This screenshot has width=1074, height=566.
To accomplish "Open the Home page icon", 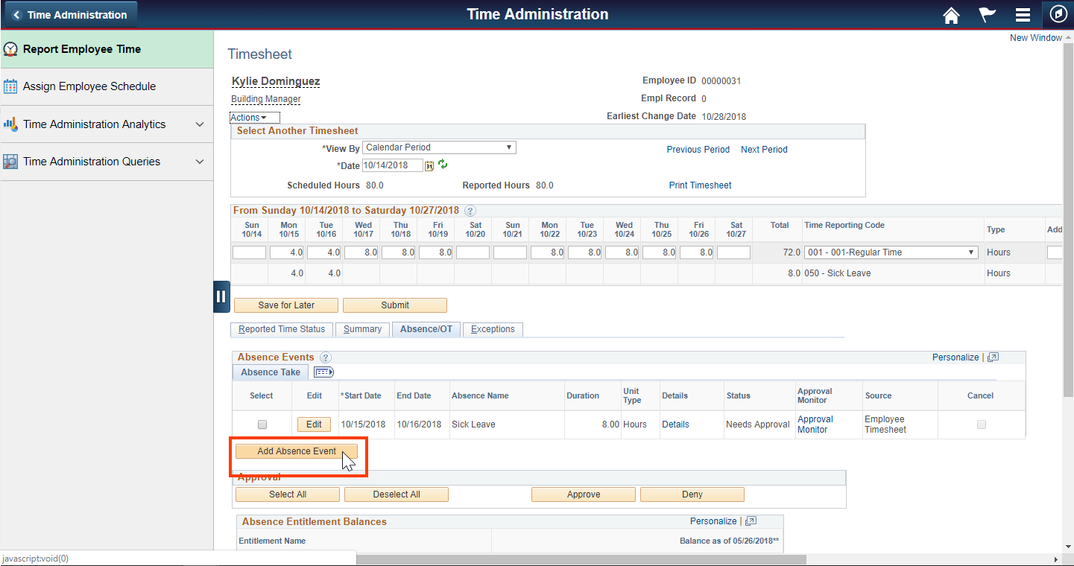I will (x=951, y=15).
